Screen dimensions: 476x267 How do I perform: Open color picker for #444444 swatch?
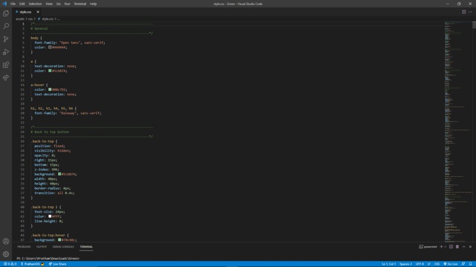(50, 47)
